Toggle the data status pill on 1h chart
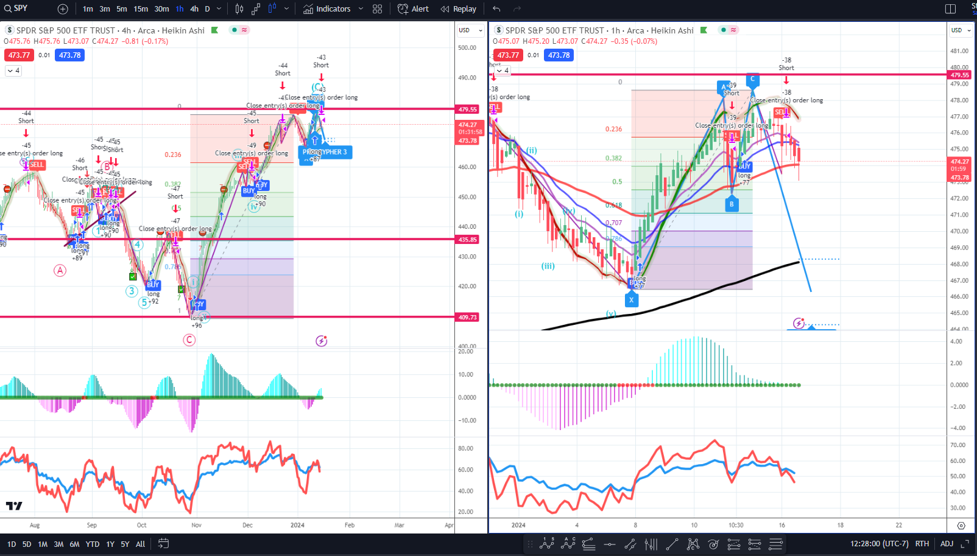977x556 pixels. [x=728, y=30]
